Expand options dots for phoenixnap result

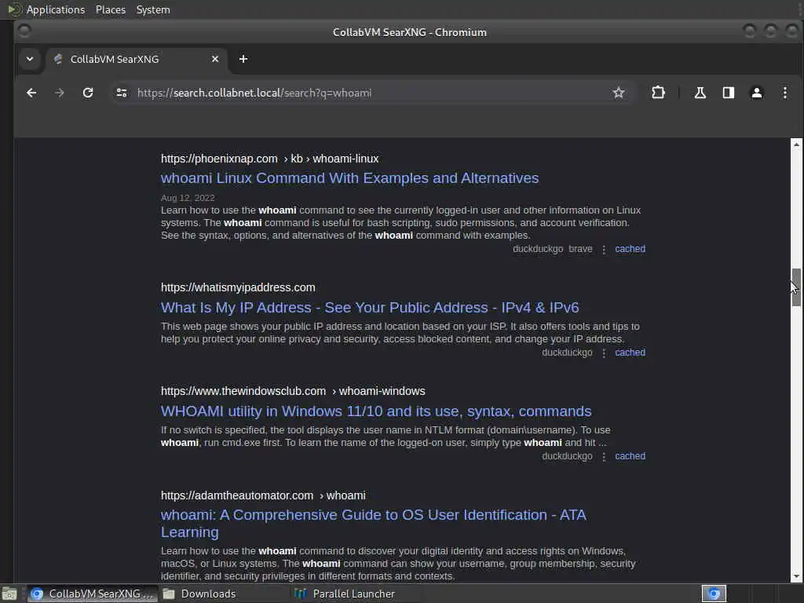click(x=604, y=249)
